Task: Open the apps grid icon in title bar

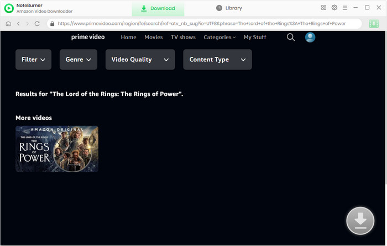Action: (323, 8)
